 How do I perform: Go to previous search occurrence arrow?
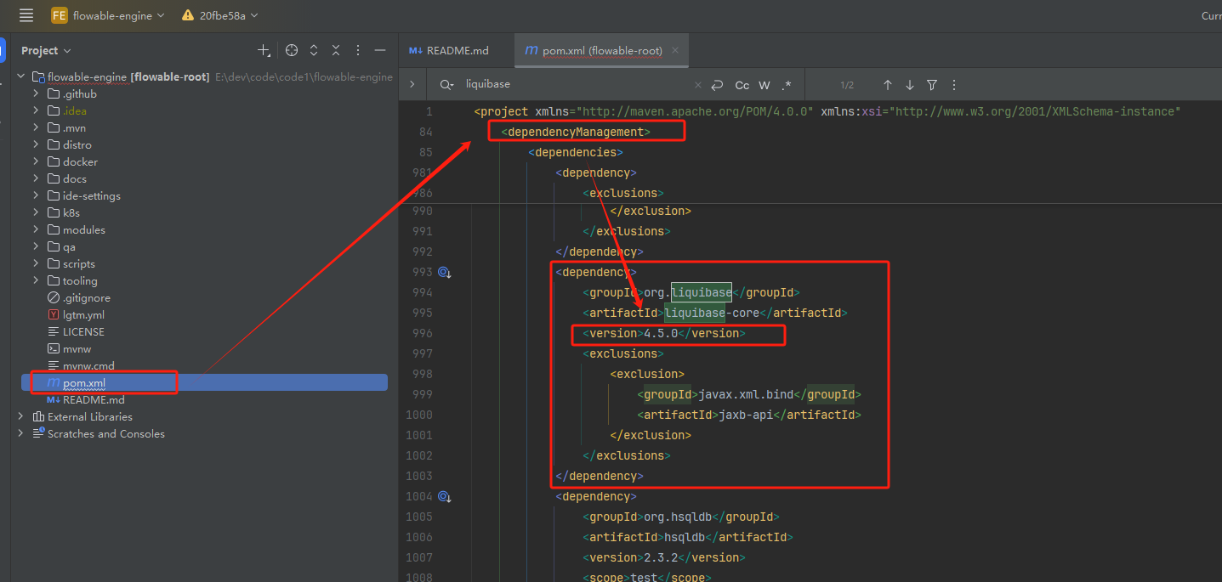[x=888, y=85]
